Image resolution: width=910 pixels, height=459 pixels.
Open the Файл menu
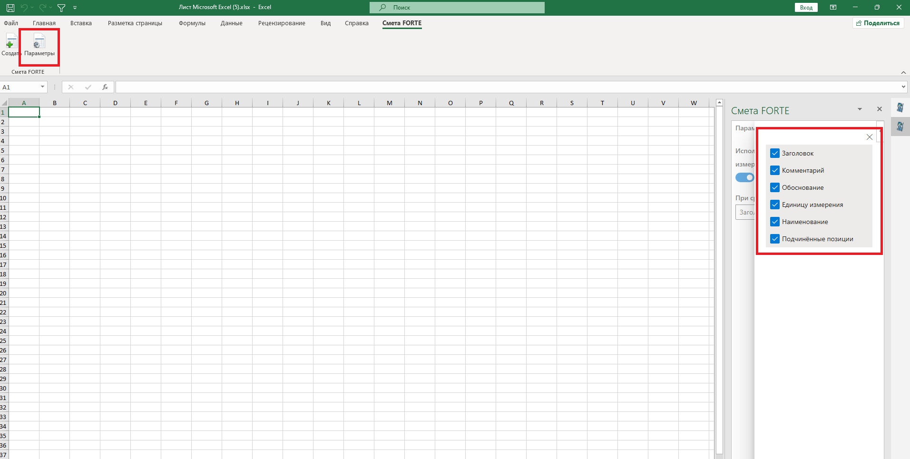click(x=11, y=23)
